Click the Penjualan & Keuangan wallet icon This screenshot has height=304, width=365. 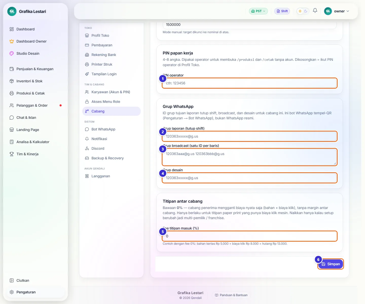click(12, 69)
